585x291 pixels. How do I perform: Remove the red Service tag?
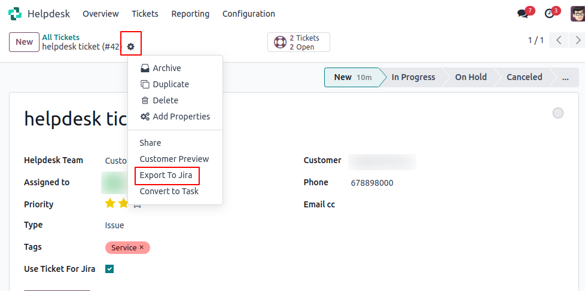[141, 247]
